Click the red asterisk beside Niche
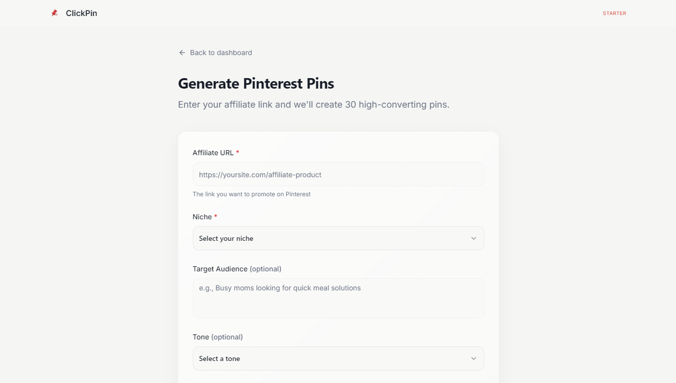Viewport: 676px width, 383px height. point(216,216)
